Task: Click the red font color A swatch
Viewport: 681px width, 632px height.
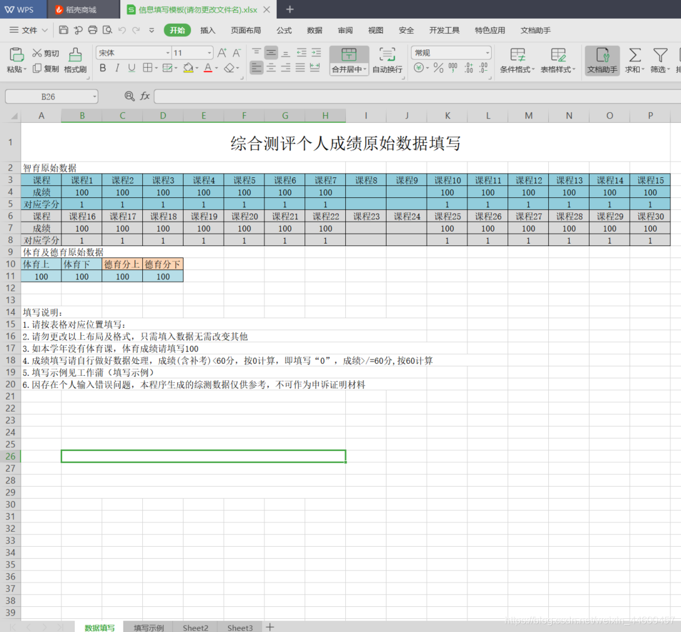Action: point(208,68)
